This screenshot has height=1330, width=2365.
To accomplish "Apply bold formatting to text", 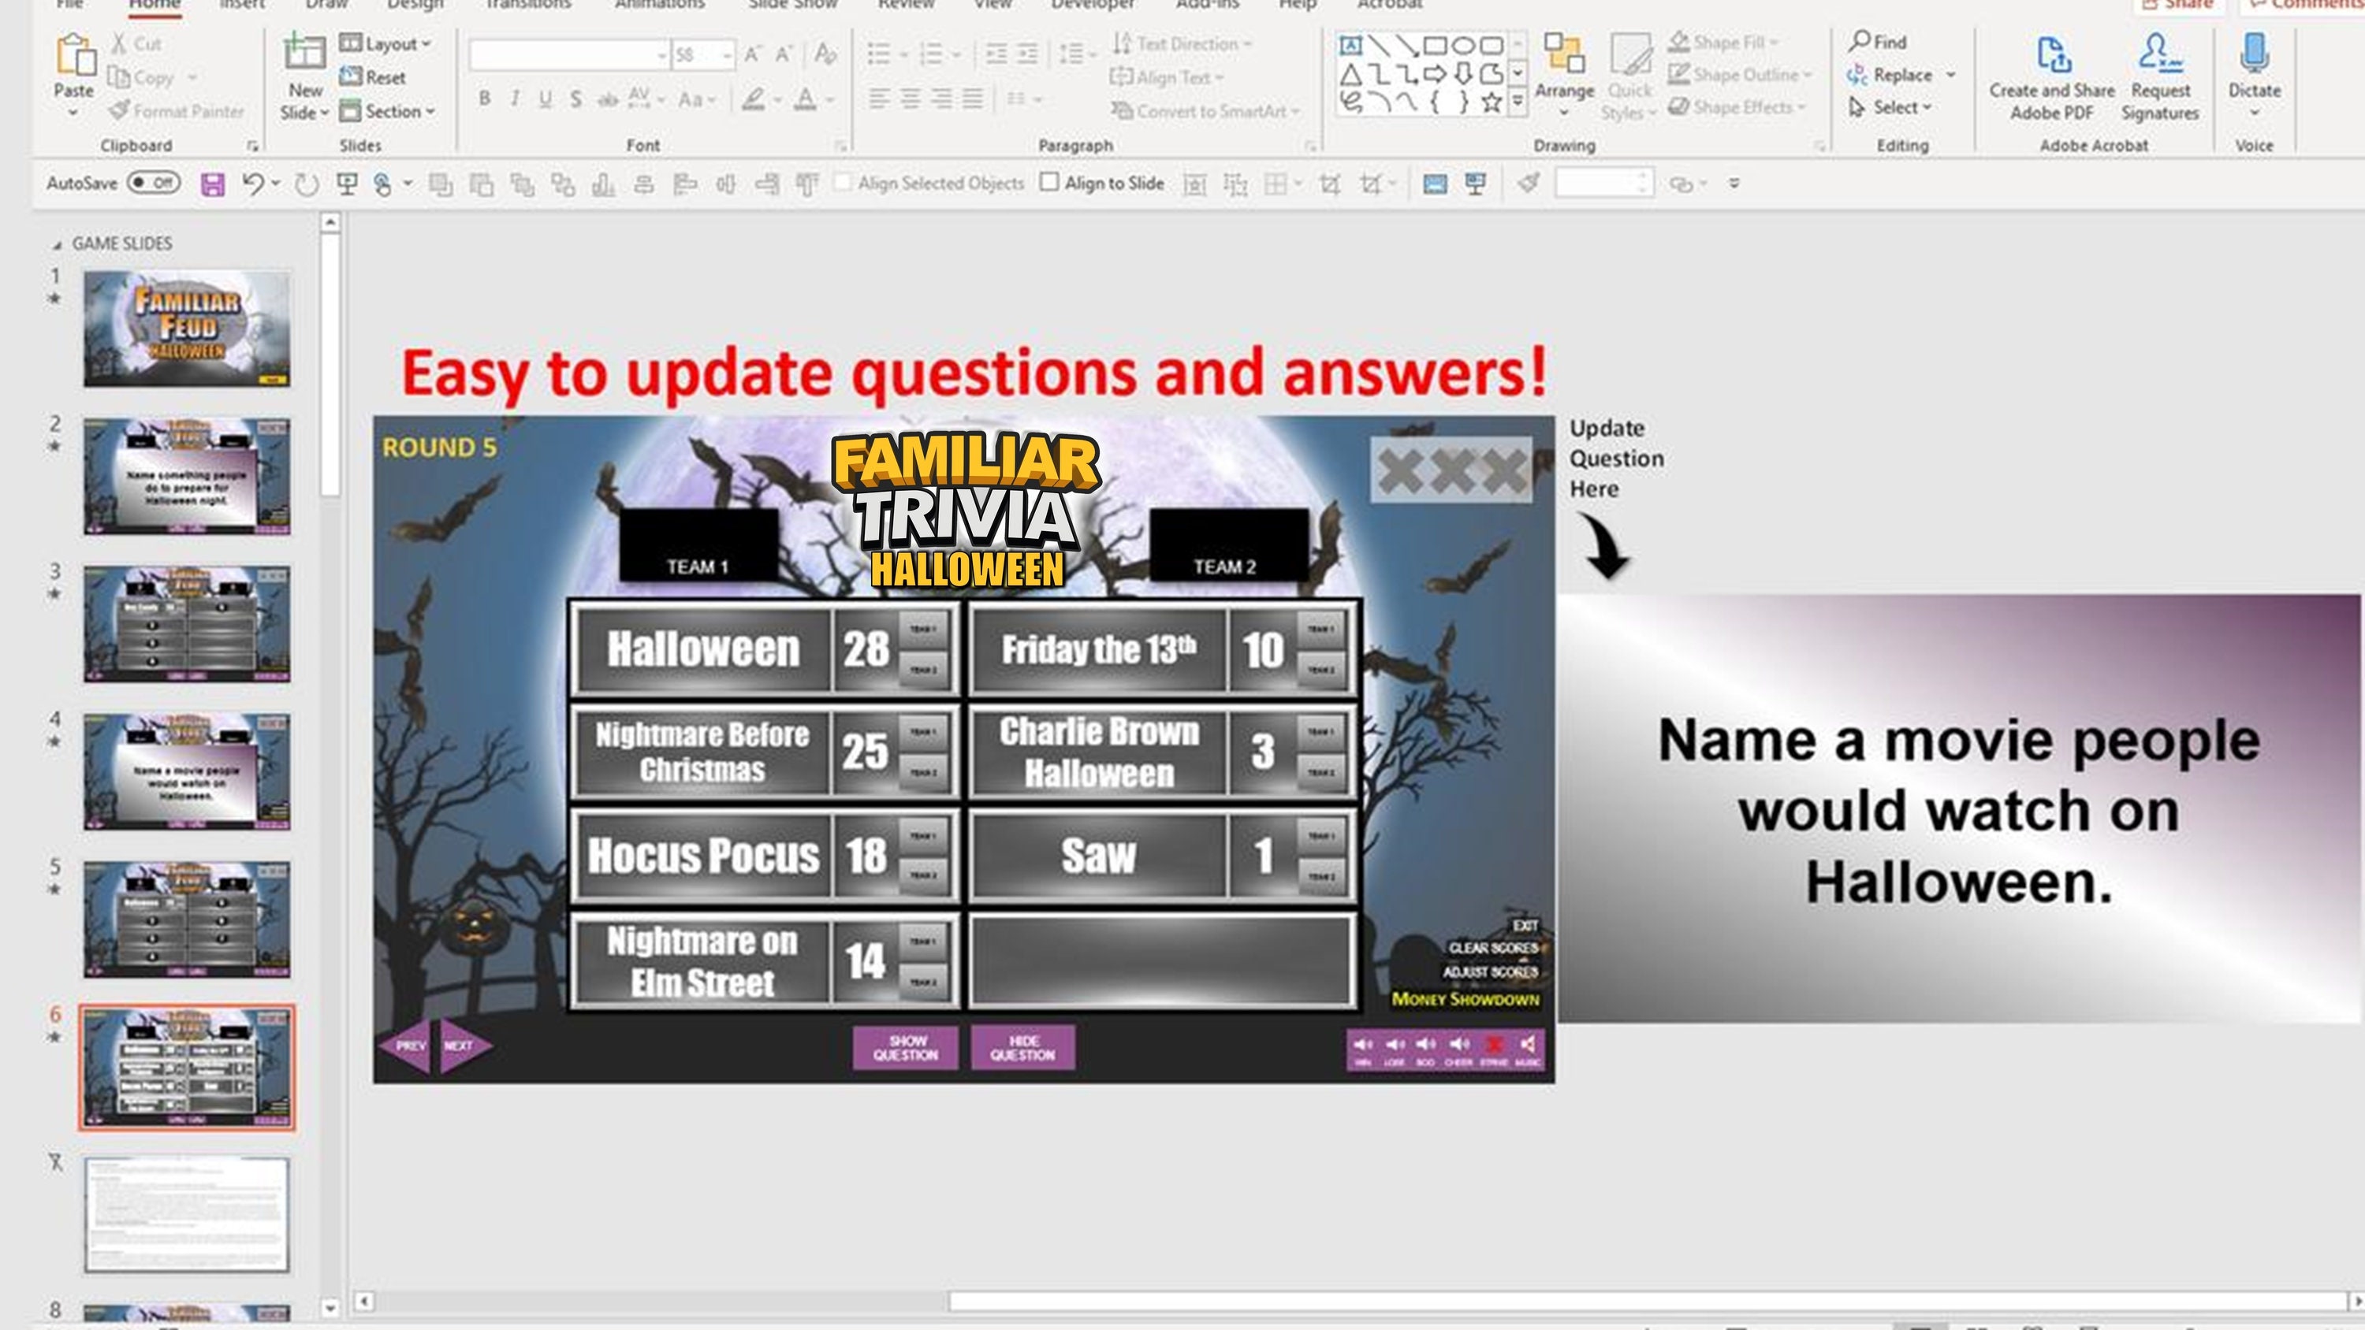I will (x=484, y=99).
